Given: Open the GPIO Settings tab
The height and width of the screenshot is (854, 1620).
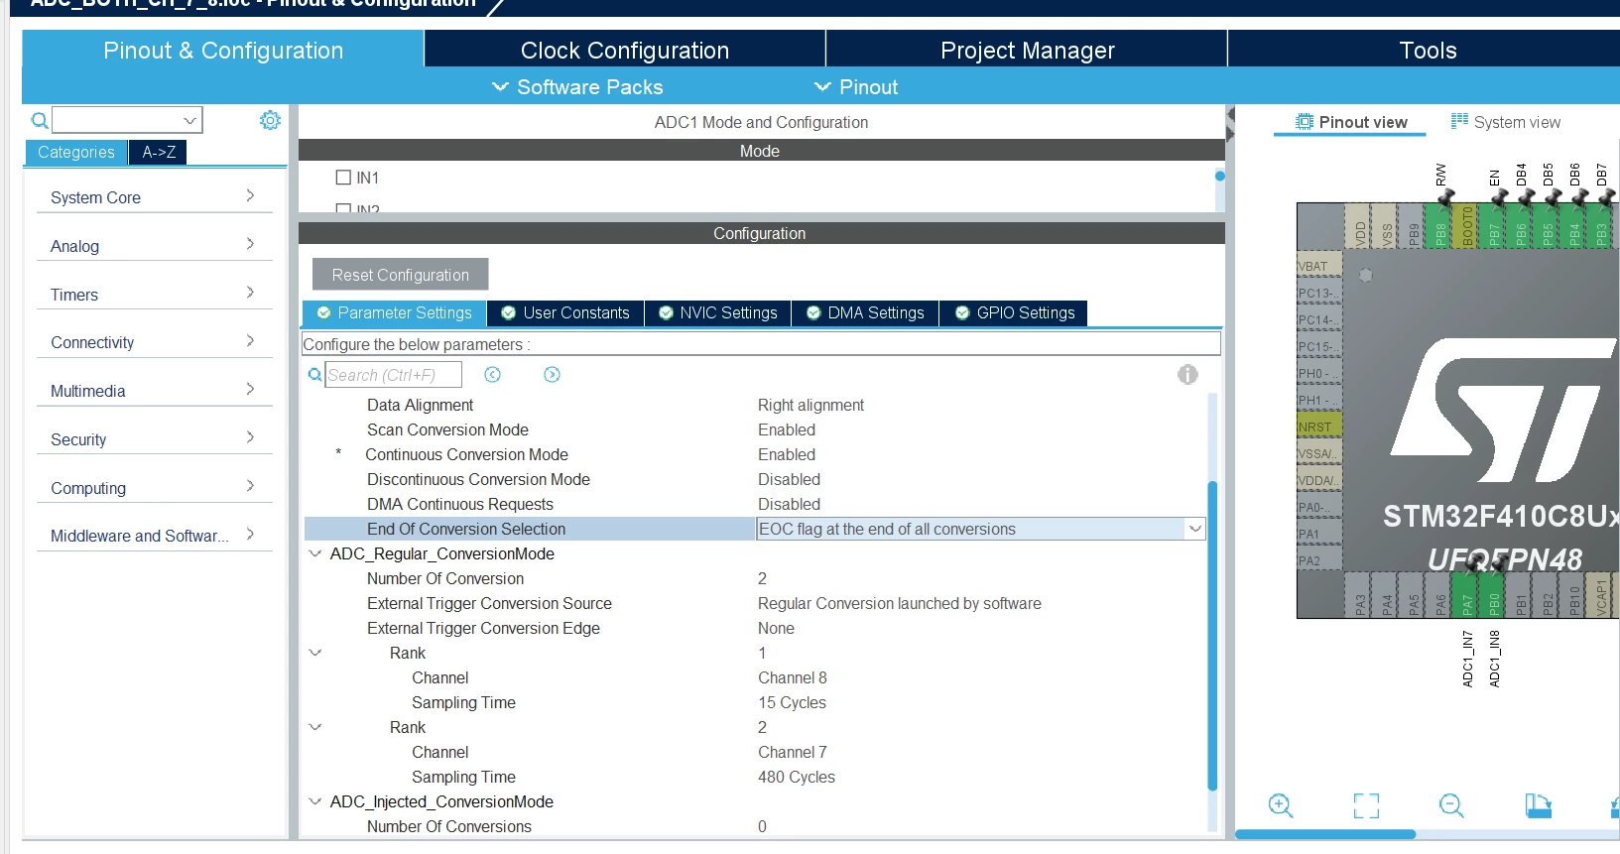Looking at the screenshot, I should tap(1014, 313).
